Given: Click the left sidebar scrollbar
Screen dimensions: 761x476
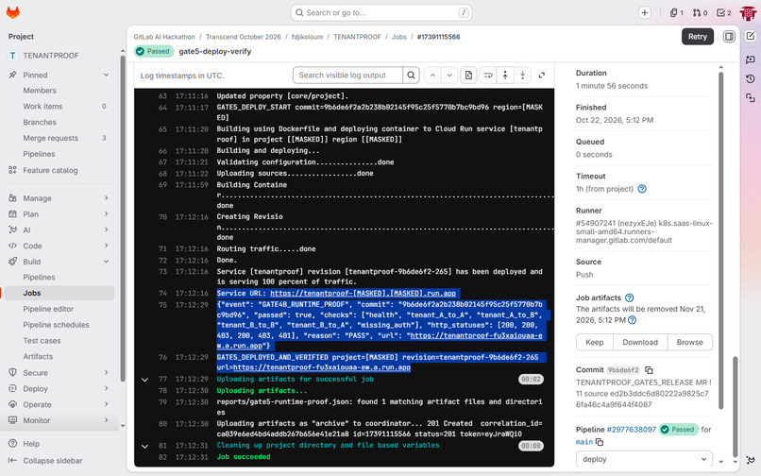Looking at the screenshot, I should pos(123,218).
